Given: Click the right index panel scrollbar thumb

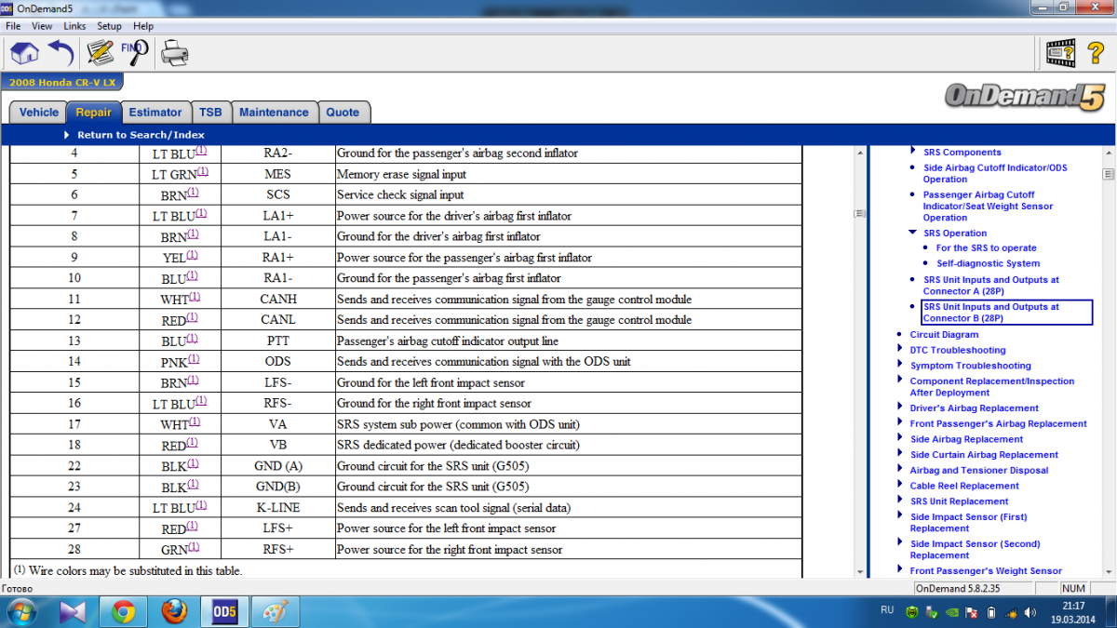Looking at the screenshot, I should 1109,174.
